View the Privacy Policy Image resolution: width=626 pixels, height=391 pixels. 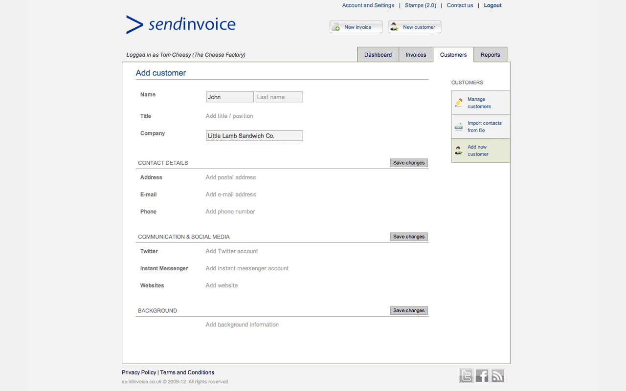(138, 372)
